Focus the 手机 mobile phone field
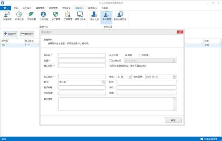Viewport: 222px width, 141px height. tap(147, 88)
